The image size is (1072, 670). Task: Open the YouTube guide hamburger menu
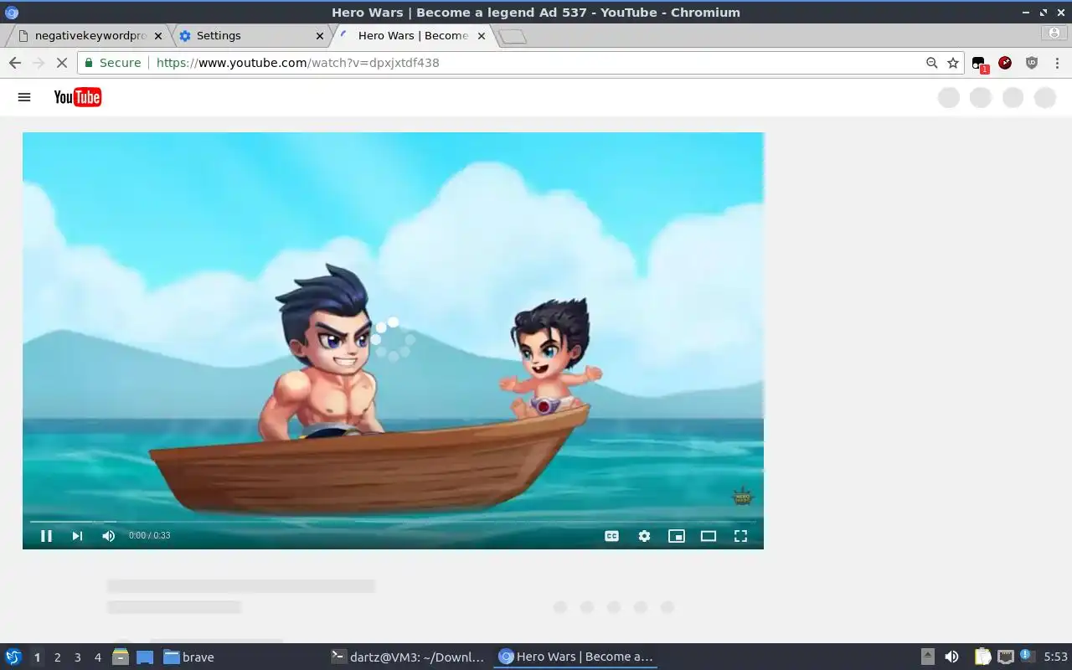pos(24,97)
